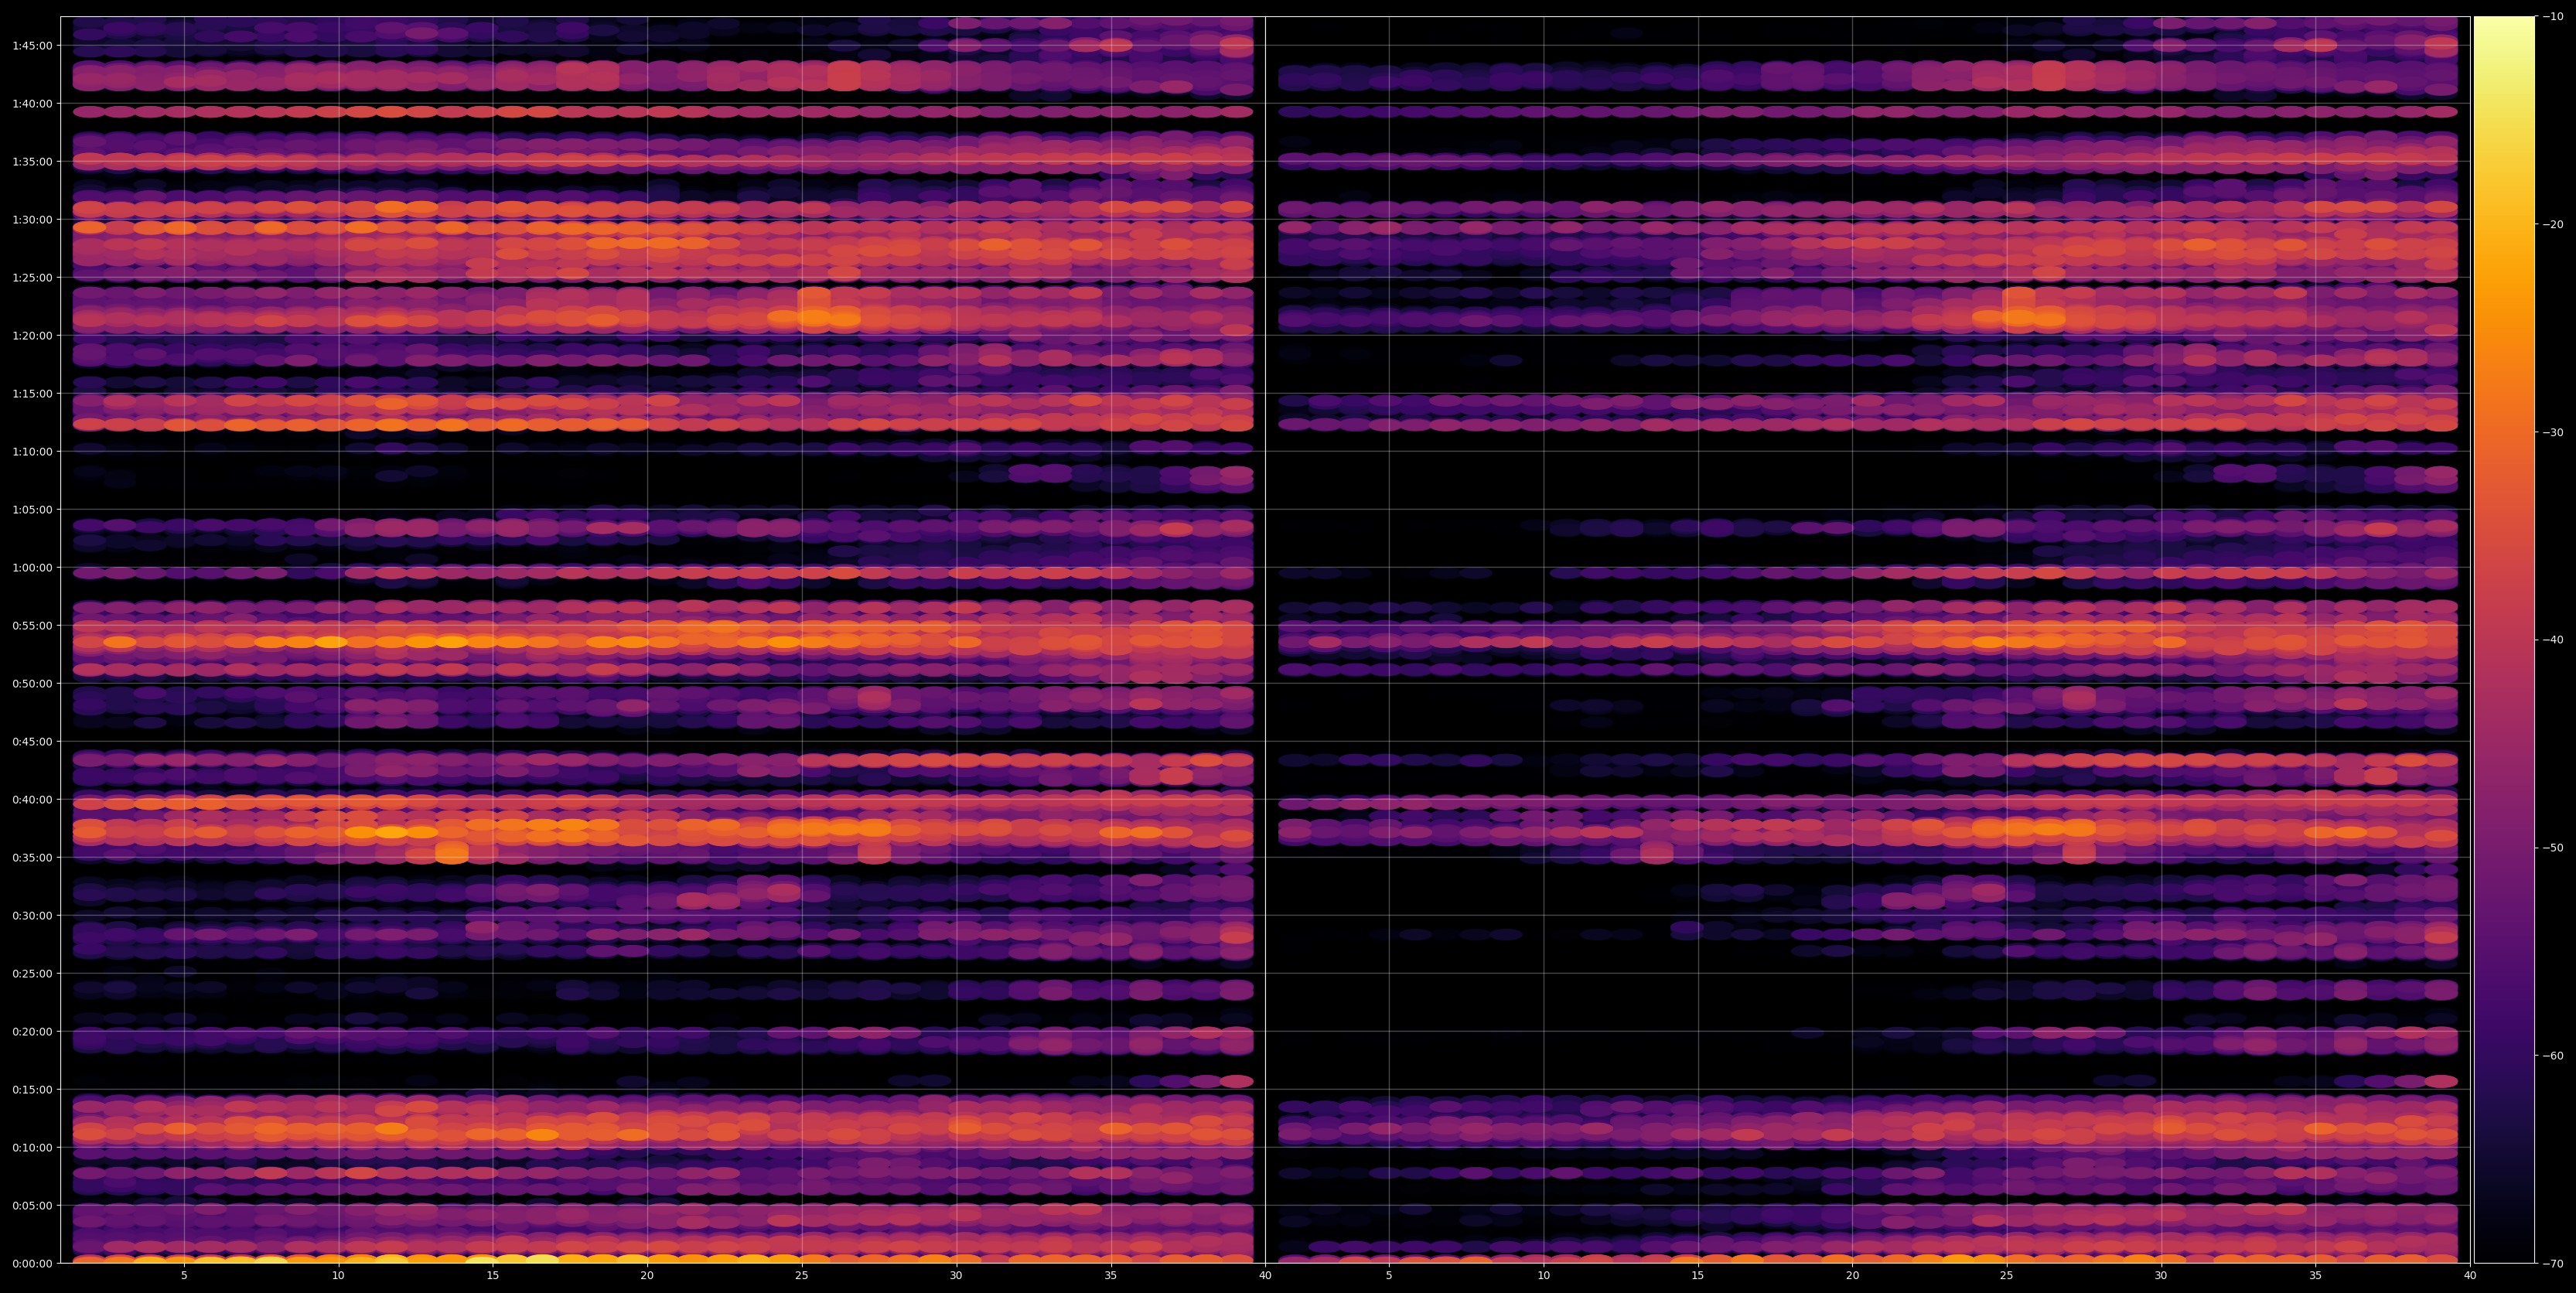Image resolution: width=2576 pixels, height=1293 pixels.
Task: Click x-axis label 10 of left plot
Action: pos(338,1276)
